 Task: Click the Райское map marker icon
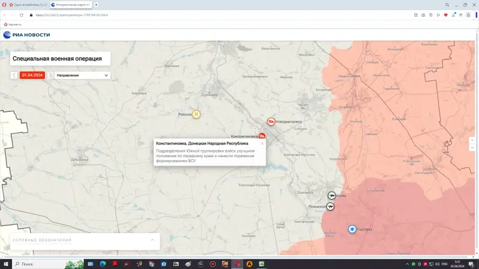tap(196, 114)
